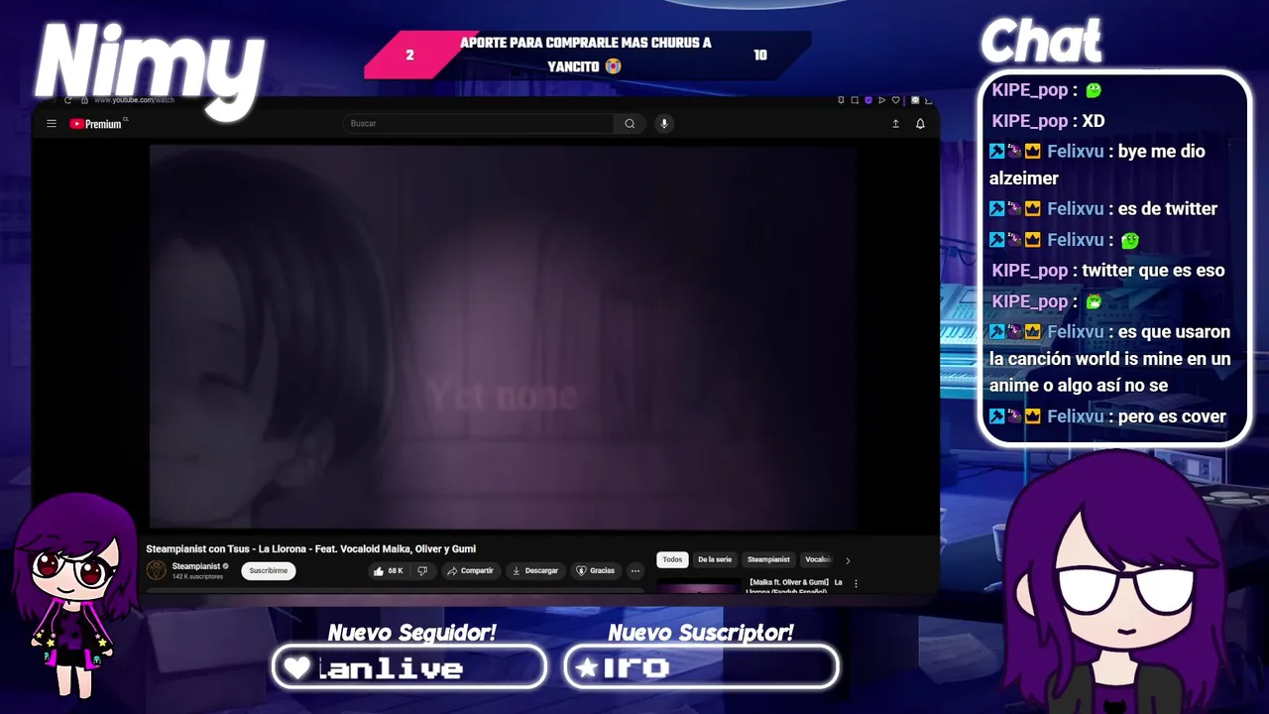The image size is (1269, 714).
Task: Click the bookmark icon in browser toolbar
Action: (x=841, y=100)
